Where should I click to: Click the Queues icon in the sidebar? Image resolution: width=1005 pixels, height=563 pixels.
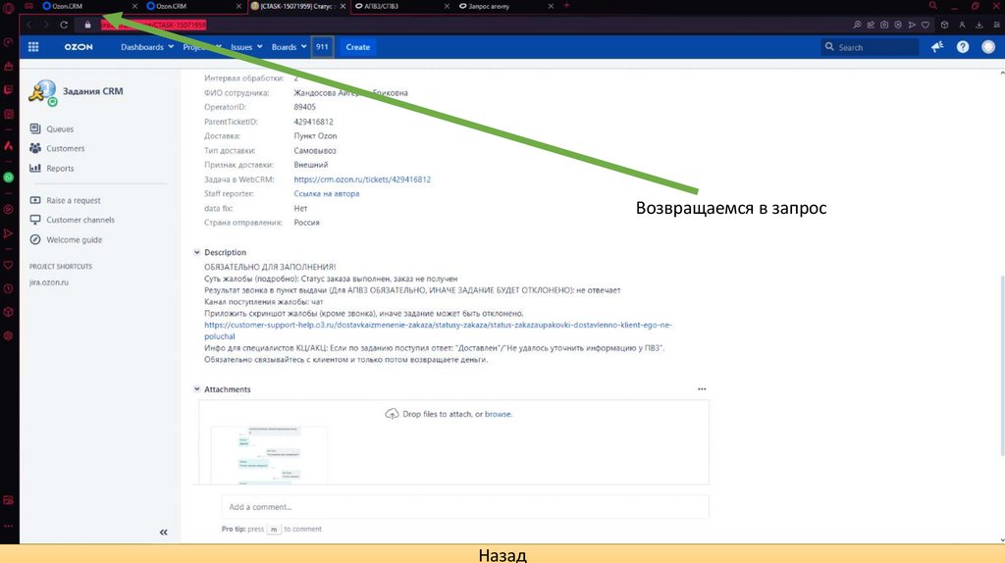[x=35, y=128]
